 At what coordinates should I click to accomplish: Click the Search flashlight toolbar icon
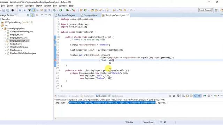pos(101,10)
